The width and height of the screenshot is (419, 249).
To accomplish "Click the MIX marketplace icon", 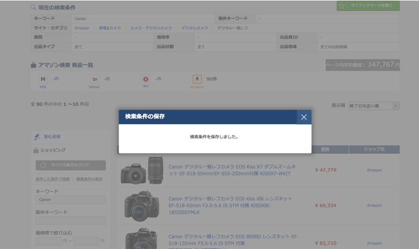I will (43, 80).
